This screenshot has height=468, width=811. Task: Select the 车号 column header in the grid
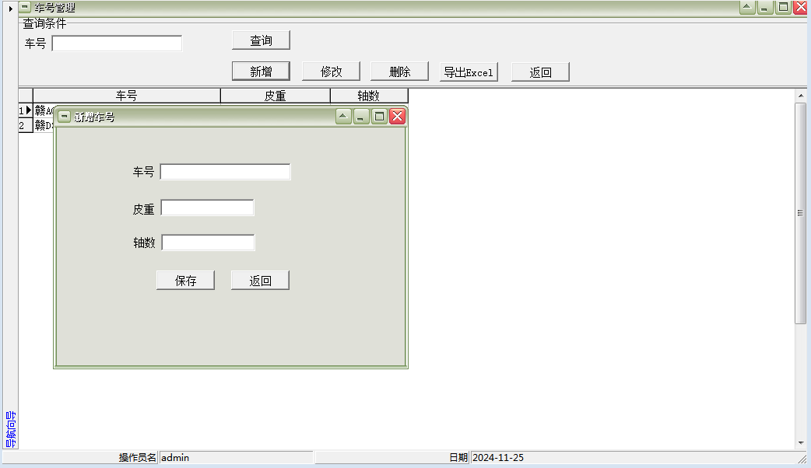point(126,96)
